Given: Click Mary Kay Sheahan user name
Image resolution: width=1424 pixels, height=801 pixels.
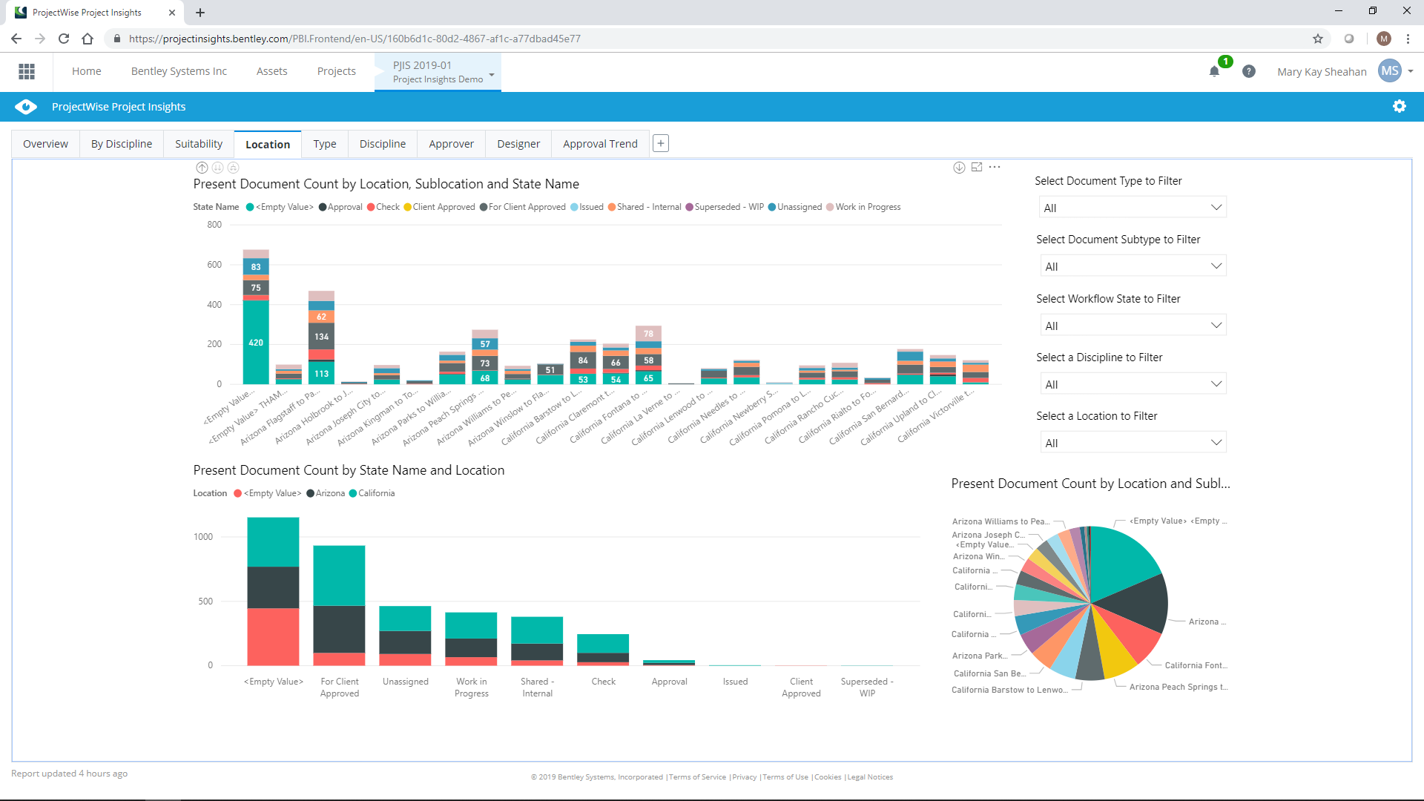Looking at the screenshot, I should pos(1322,72).
